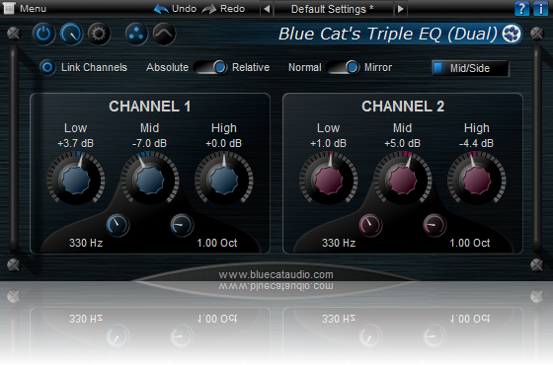Click the +3.7 dB value in Channel 1

point(75,143)
